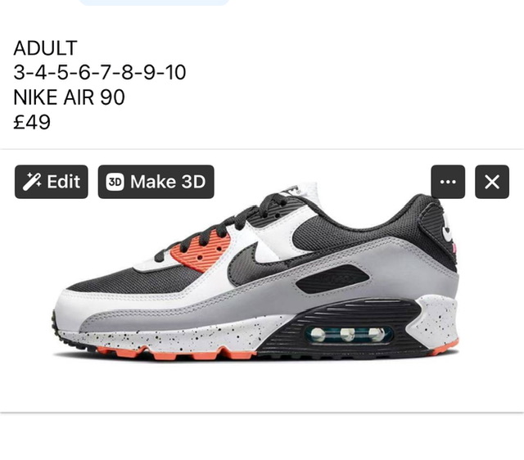Viewport: 524px width, 460px height.
Task: Place cursor in the 'ADULT' text line
Action: (46, 47)
